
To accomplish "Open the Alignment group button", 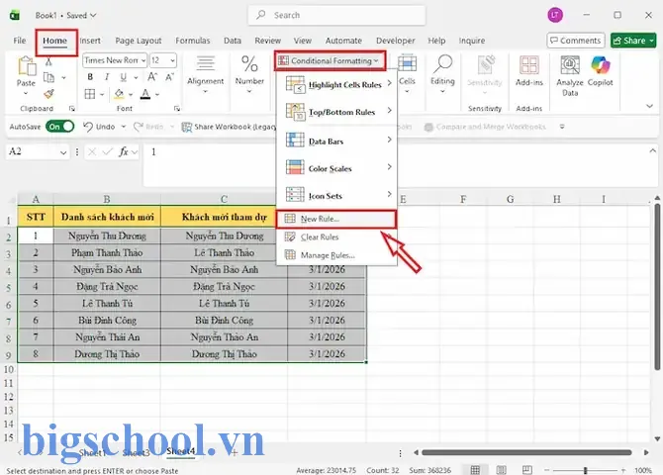I will point(205,74).
